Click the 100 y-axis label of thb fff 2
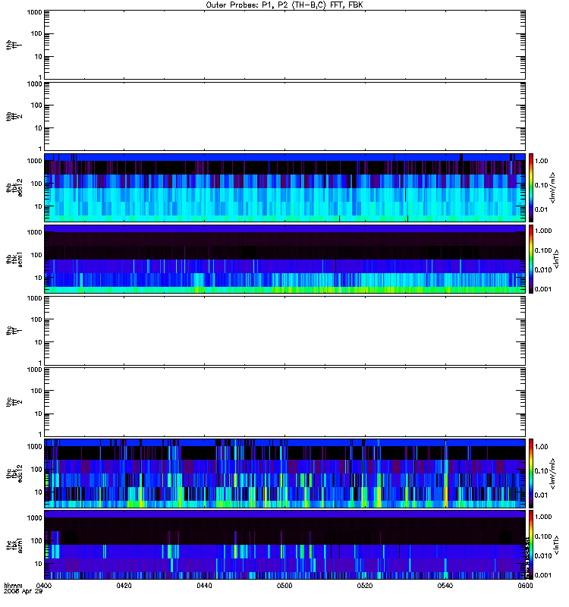This screenshot has width=569, height=607. (36, 105)
